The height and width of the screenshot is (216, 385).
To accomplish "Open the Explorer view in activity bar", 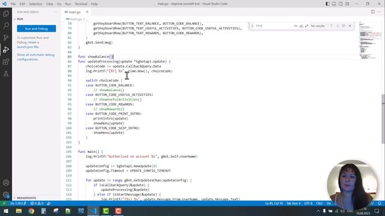I will point(6,13).
